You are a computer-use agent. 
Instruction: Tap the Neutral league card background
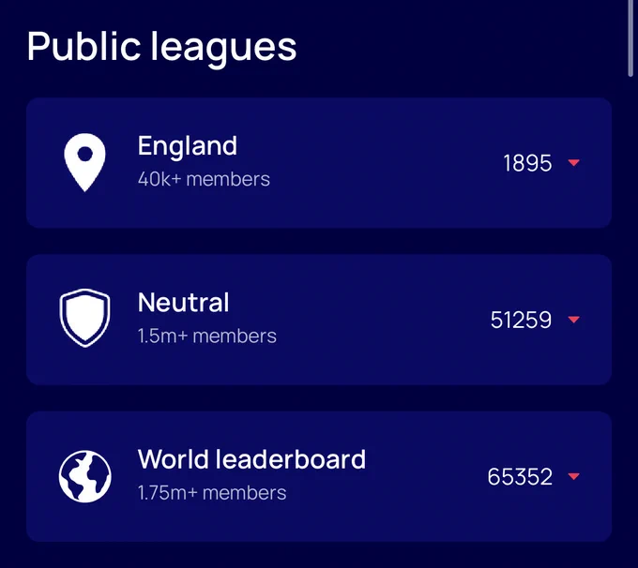(x=319, y=320)
